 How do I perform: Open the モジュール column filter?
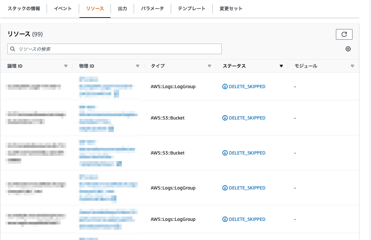click(352, 66)
